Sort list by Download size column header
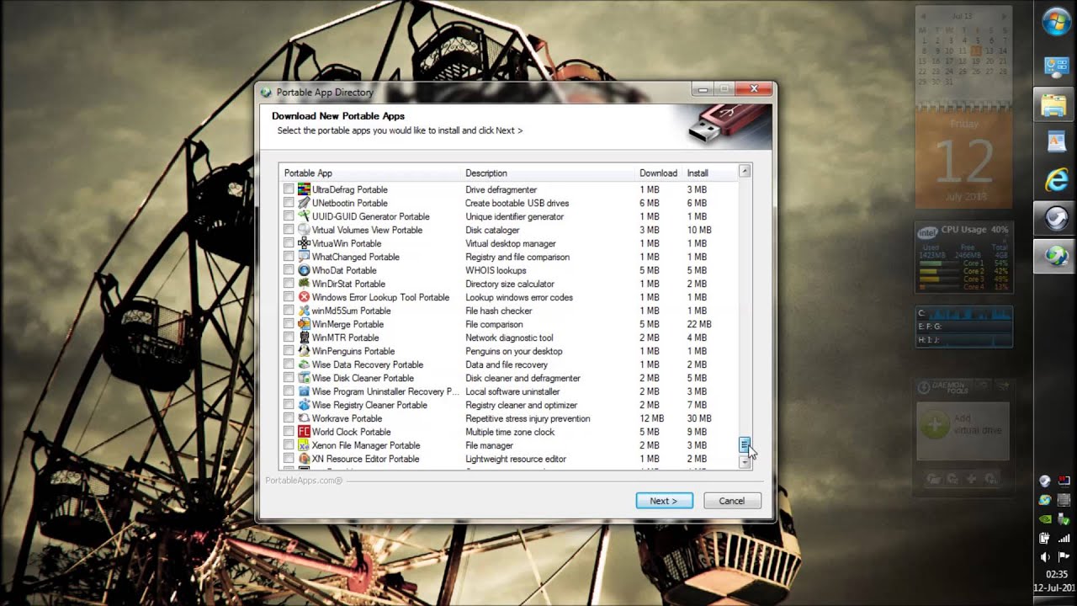The height and width of the screenshot is (606, 1077). click(660, 173)
